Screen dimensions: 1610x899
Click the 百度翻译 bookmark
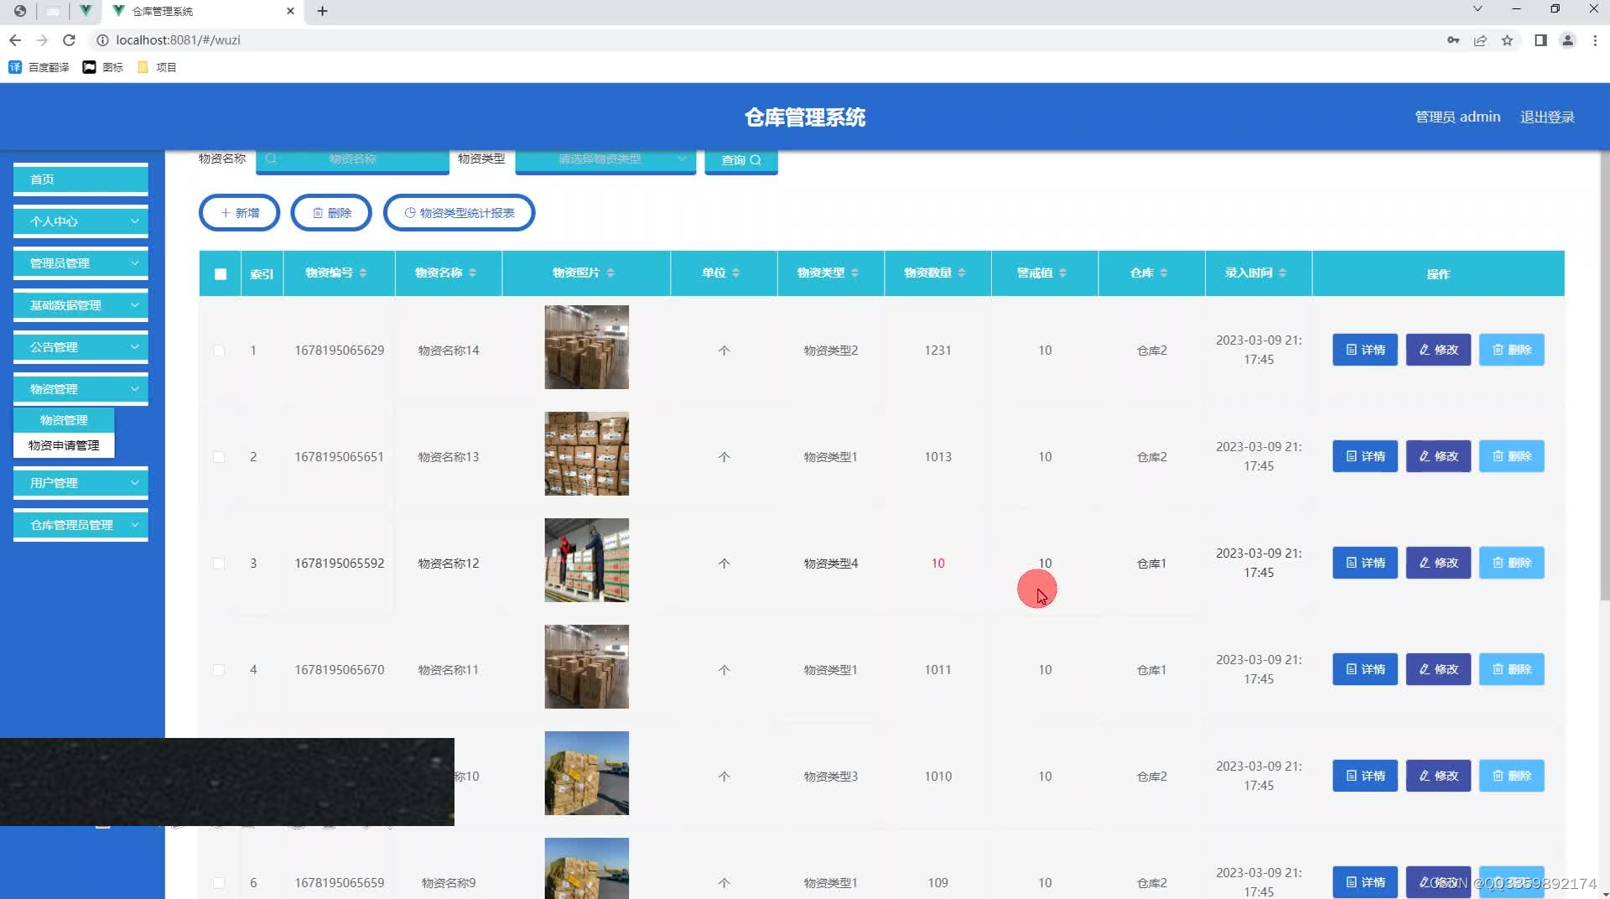click(39, 67)
